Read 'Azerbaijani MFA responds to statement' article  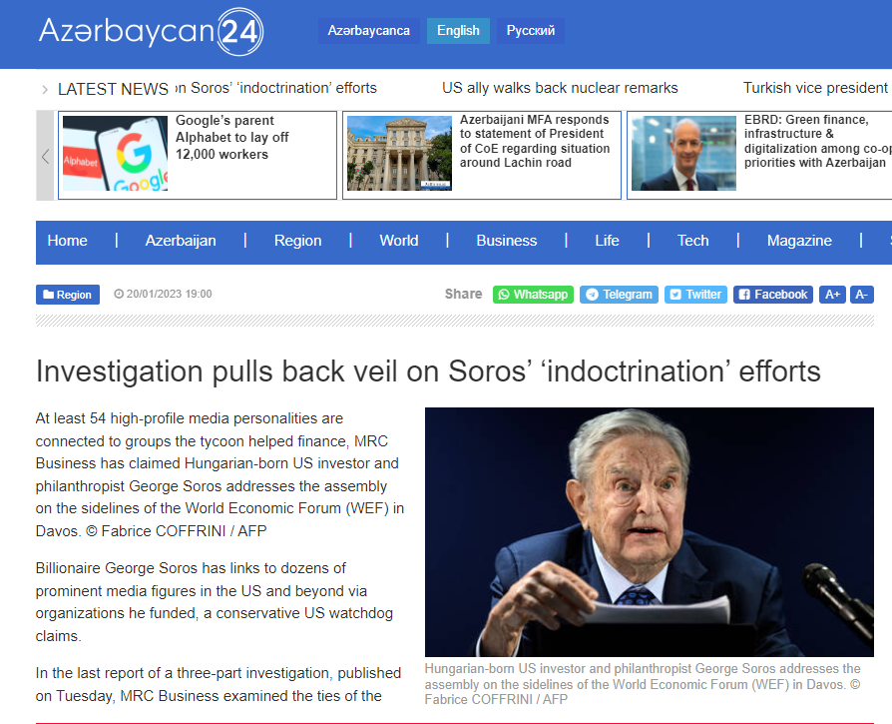click(x=535, y=141)
